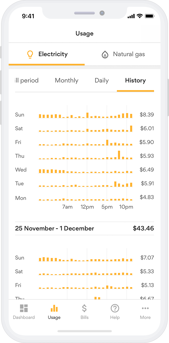
Task: Switch to the Natural gas tab
Action: (x=129, y=54)
